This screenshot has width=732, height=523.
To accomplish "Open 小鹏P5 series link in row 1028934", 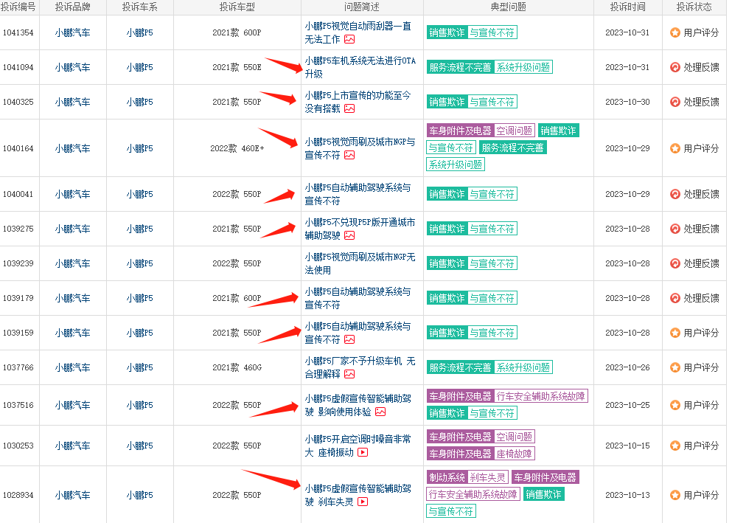I will pyautogui.click(x=139, y=495).
